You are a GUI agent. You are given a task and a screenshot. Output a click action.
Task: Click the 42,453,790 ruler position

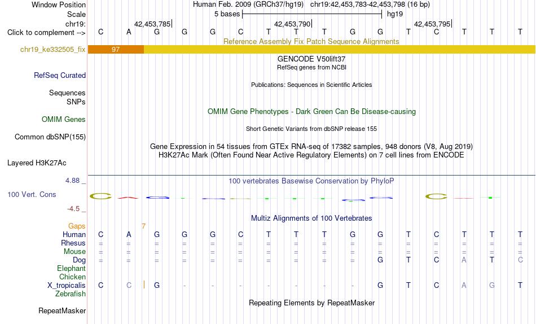click(292, 24)
